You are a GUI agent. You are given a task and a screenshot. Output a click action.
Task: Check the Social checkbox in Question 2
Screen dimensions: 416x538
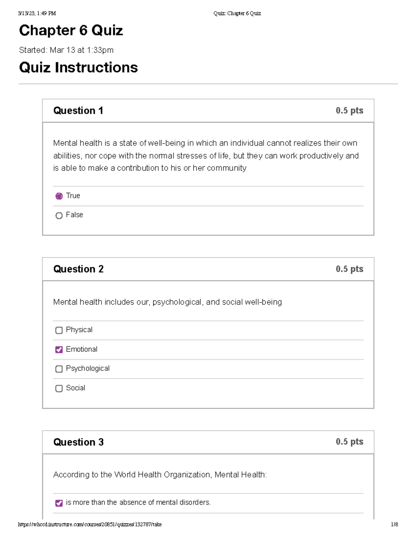(59, 388)
